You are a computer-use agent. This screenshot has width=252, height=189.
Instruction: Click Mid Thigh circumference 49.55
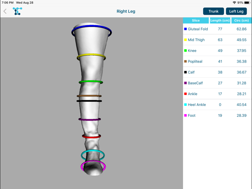(x=241, y=40)
